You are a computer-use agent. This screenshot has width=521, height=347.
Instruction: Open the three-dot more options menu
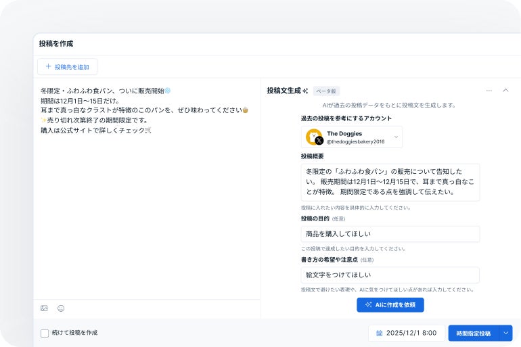(489, 90)
